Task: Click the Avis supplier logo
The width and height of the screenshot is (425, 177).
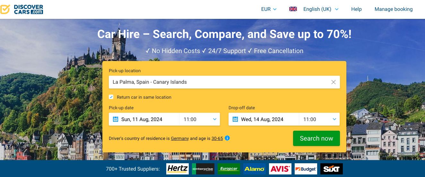Action: pyautogui.click(x=280, y=169)
